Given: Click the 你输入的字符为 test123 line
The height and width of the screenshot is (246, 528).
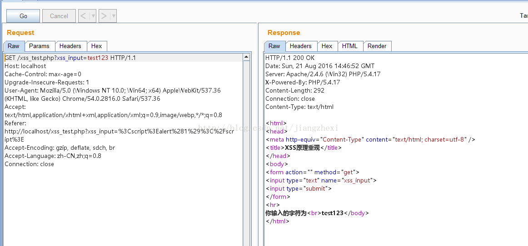Looking at the screenshot, I should pyautogui.click(x=317, y=213).
